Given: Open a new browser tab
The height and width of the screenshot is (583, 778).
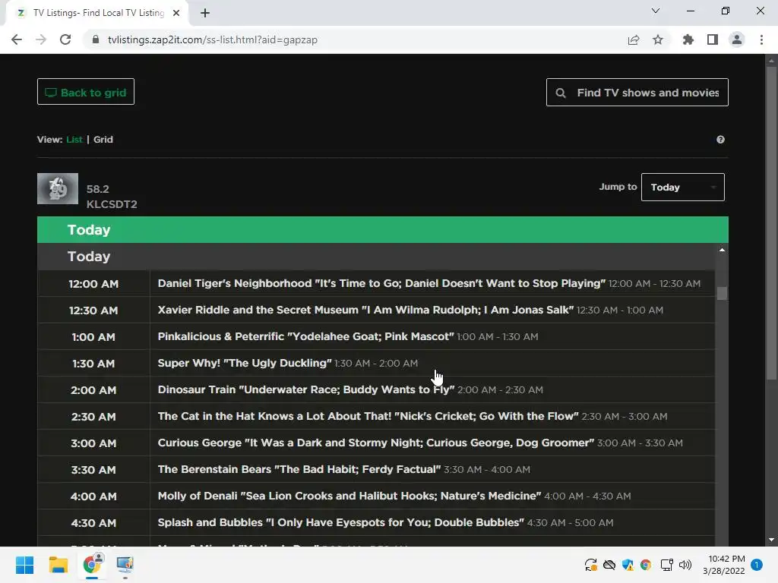Looking at the screenshot, I should coord(205,13).
